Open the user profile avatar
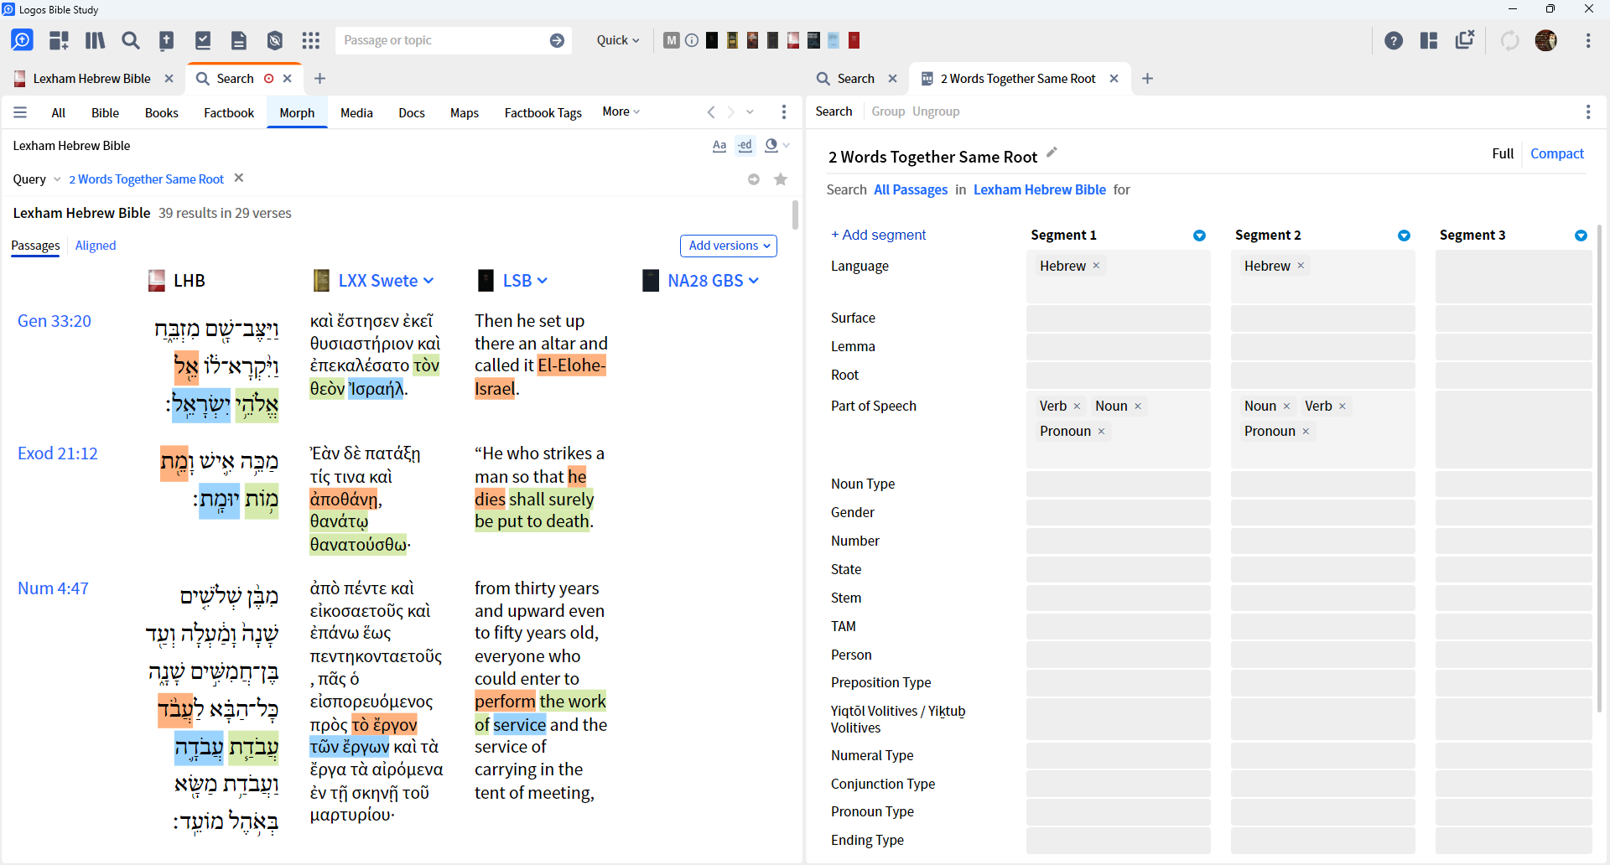Image resolution: width=1610 pixels, height=865 pixels. pyautogui.click(x=1546, y=40)
